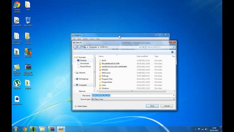Viewport: 234px width, 132px height.
Task: Open the address bar history dropdown
Action: click(140, 47)
